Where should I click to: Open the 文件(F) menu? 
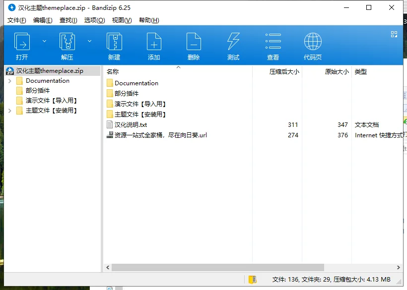16,20
